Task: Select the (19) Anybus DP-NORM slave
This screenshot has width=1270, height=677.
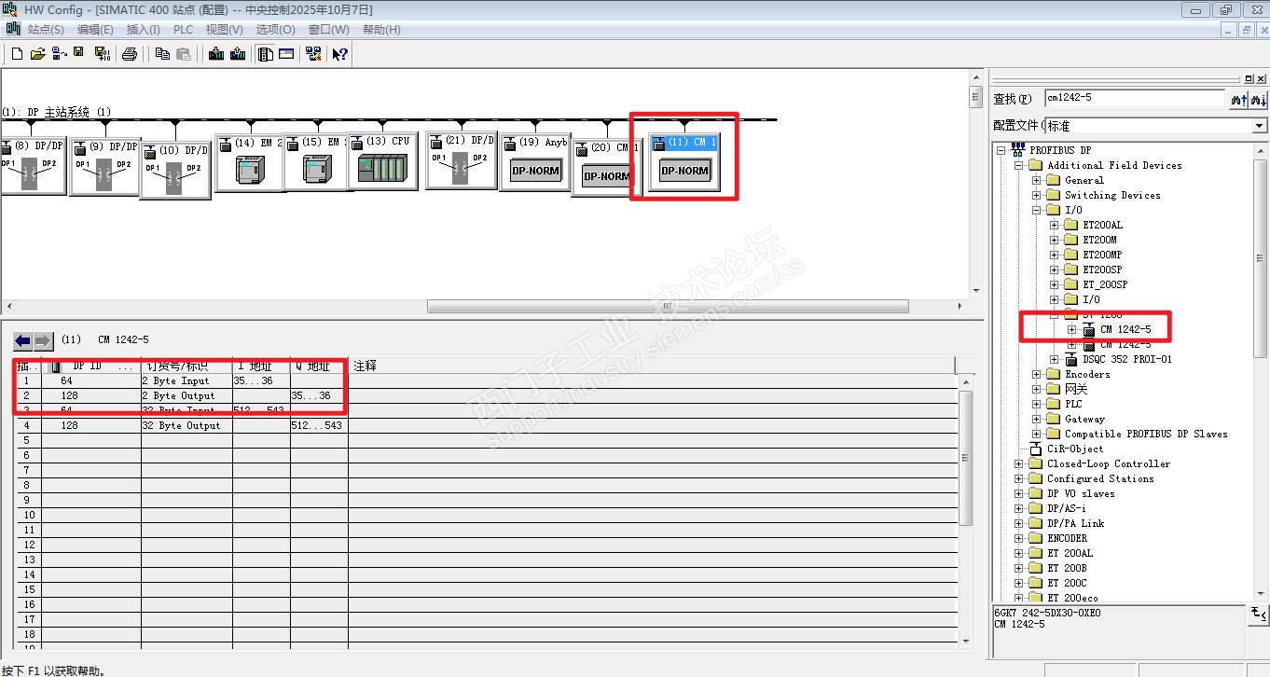Action: [x=534, y=162]
